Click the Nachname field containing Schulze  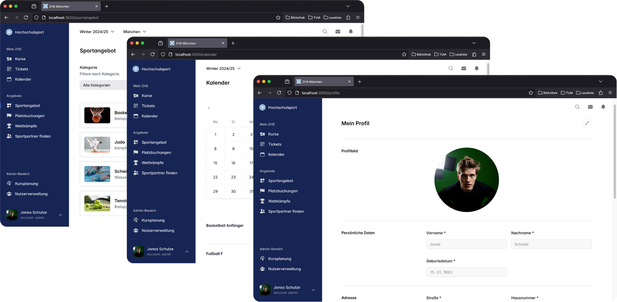click(551, 244)
